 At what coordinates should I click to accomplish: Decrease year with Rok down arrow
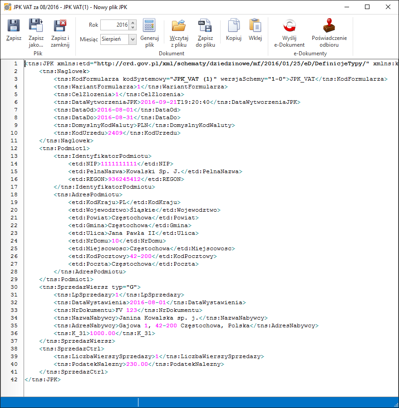pos(133,27)
